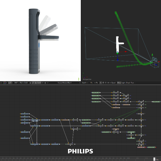This screenshot has height=161, width=161.
Task: Toggle the 360° view mode
Action: click(17, 83)
